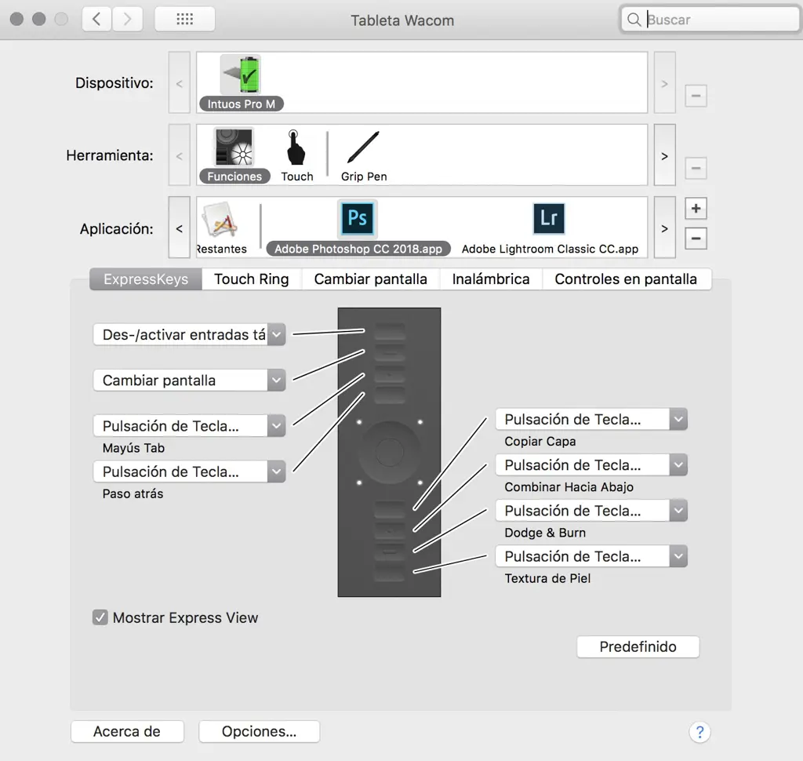Click the back navigation arrow

tap(96, 18)
